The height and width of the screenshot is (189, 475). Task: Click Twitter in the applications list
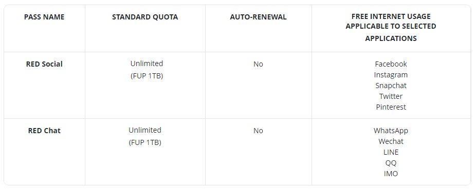point(391,96)
